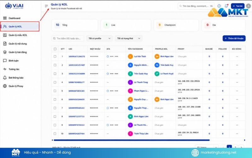The height and width of the screenshot is (158, 252).
Task: Click the Quản lý mẫu KOL icon
Action: [5, 35]
